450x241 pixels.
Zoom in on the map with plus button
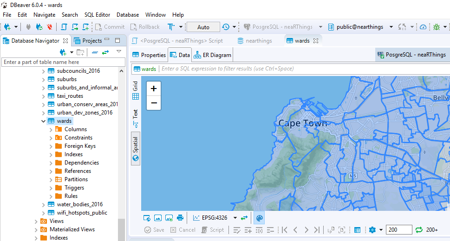click(154, 89)
